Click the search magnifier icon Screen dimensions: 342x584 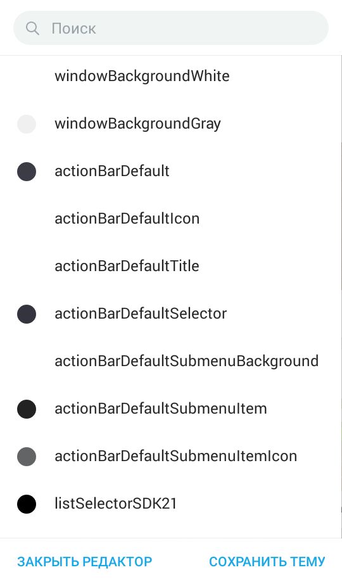click(32, 29)
